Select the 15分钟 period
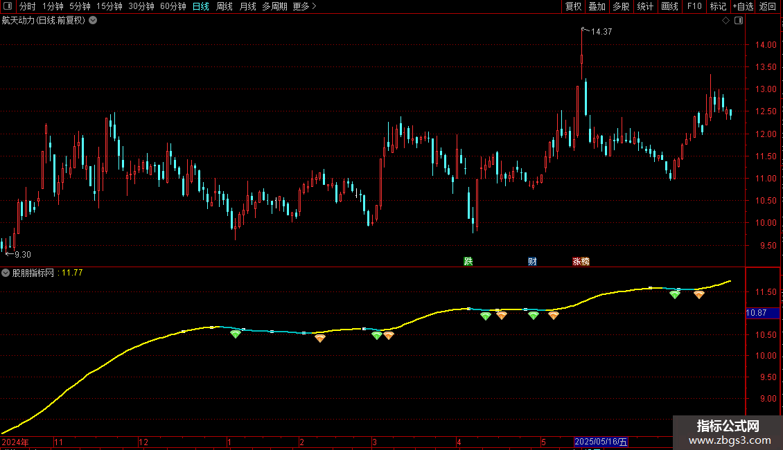This screenshot has height=450, width=783. [x=109, y=6]
